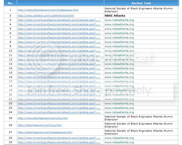Click the row number 14 cell

(11, 68)
